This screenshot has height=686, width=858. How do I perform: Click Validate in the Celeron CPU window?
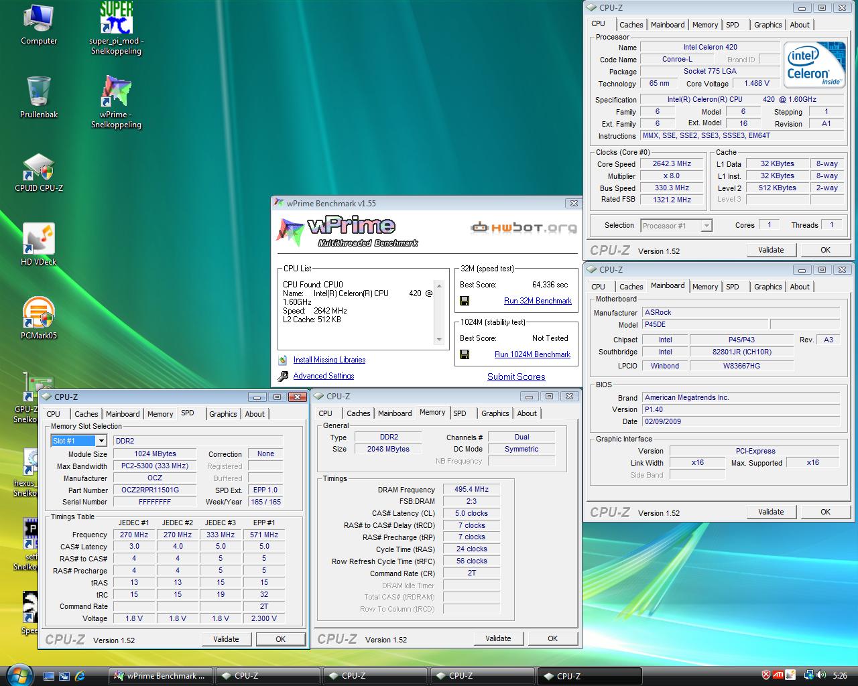(771, 250)
